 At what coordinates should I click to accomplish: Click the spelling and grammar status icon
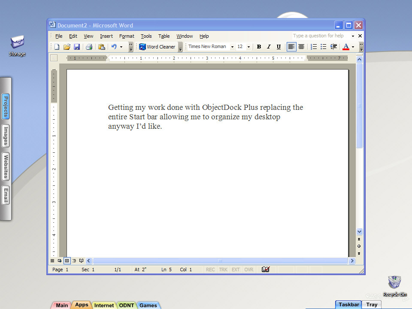pos(266,270)
